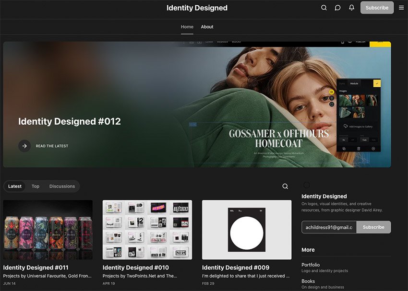Screen dimensions: 408x291
Task: Click the Gossamer x Offhours hero image
Action: point(197,105)
